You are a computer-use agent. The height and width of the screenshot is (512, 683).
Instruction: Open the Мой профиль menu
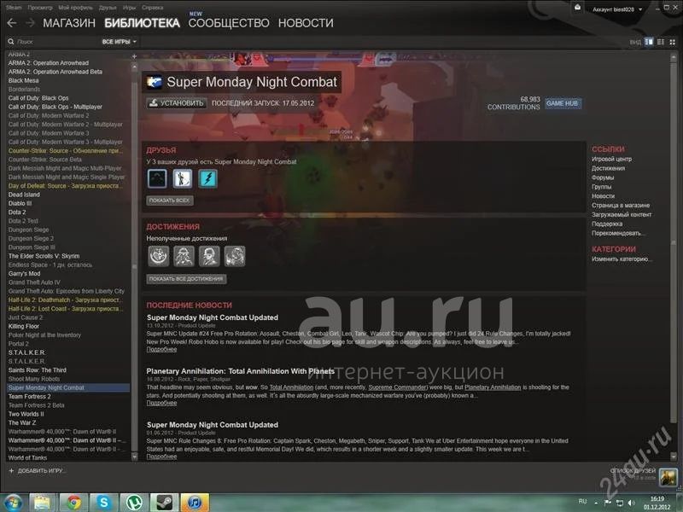coord(75,8)
